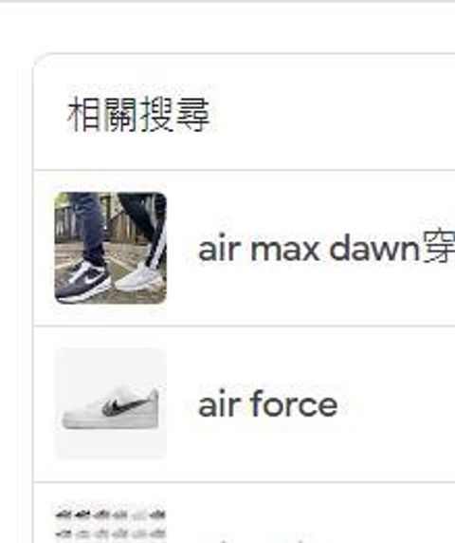Click the white sneaker in street photo
Image resolution: width=455 pixels, height=543 pixels.
pyautogui.click(x=140, y=278)
